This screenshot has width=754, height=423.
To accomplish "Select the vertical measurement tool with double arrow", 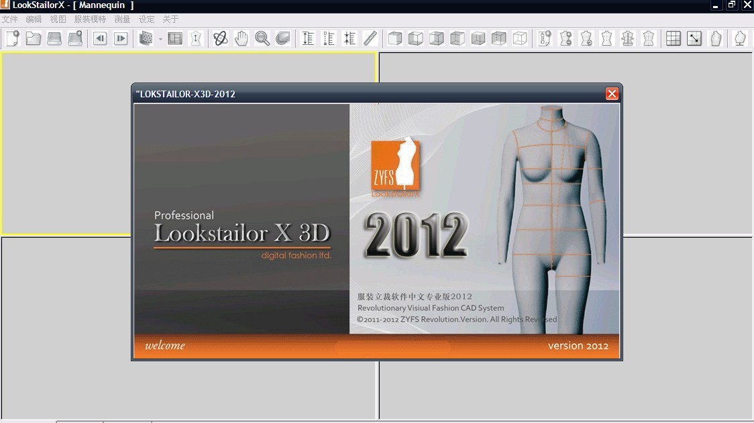I will click(x=308, y=38).
